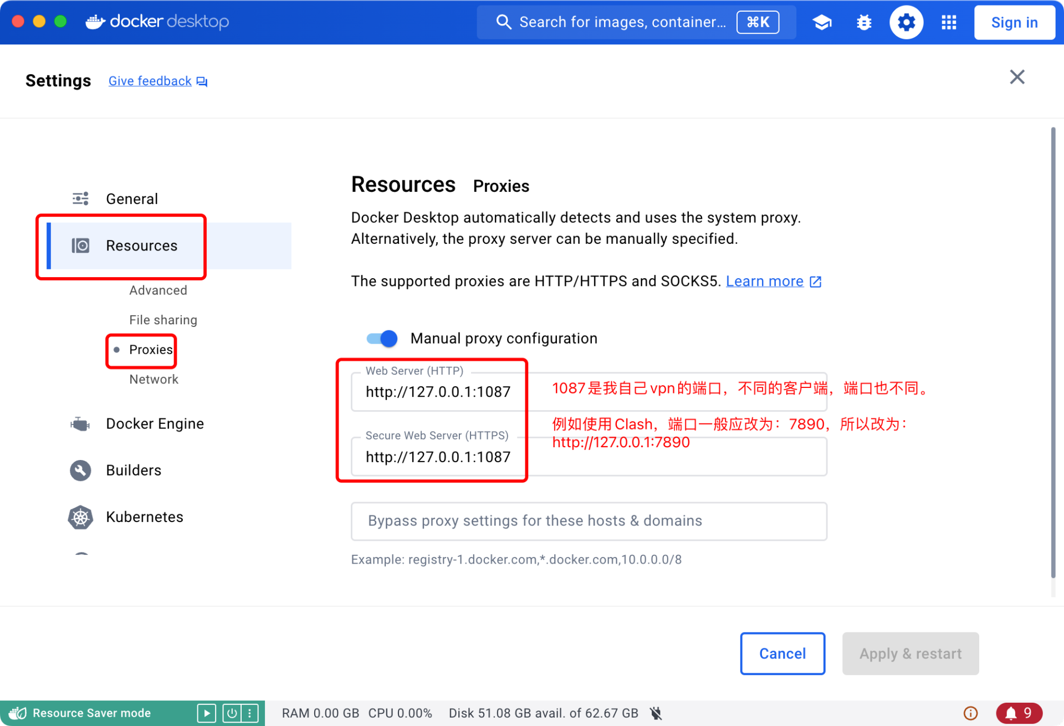1064x726 pixels.
Task: Close the Settings panel with X
Action: 1017,77
